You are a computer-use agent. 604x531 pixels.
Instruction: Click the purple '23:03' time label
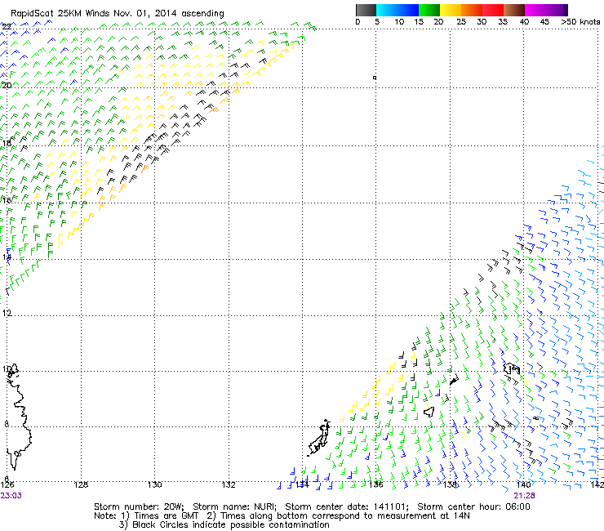tap(11, 496)
